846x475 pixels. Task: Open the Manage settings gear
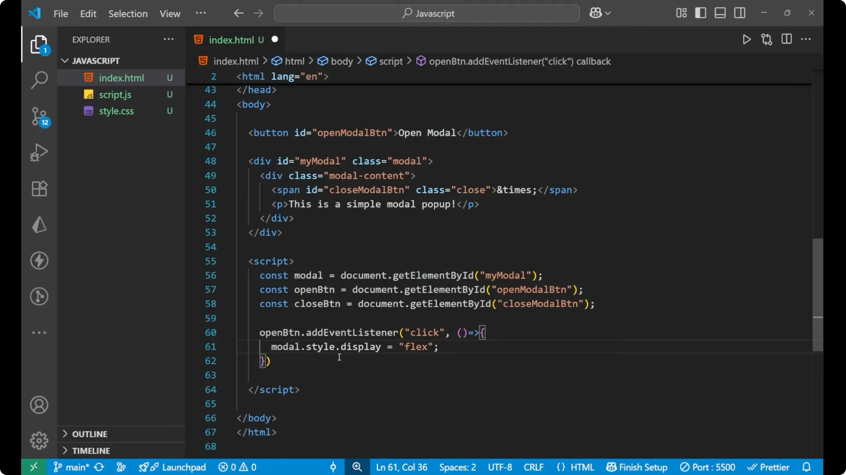point(39,440)
